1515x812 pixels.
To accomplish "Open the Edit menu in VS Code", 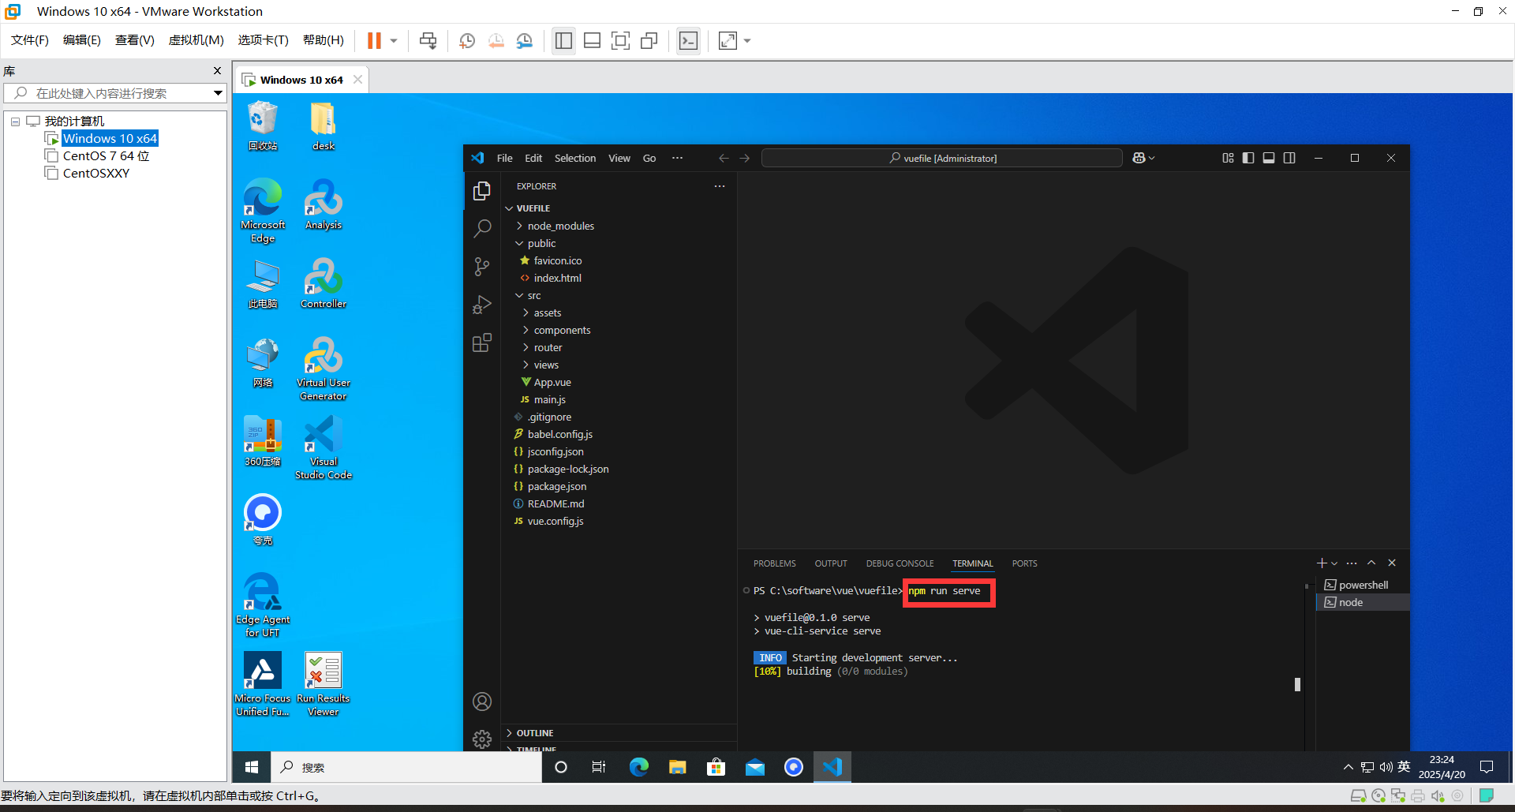I will click(x=533, y=158).
